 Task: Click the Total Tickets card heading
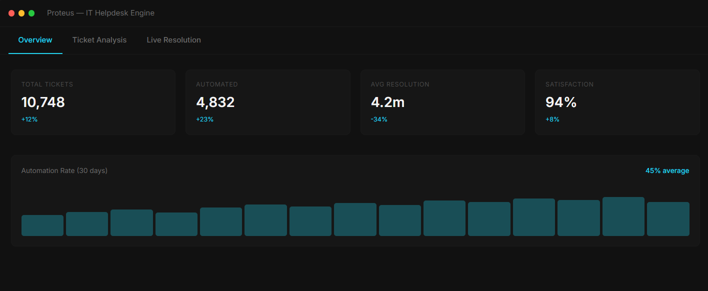click(x=47, y=84)
